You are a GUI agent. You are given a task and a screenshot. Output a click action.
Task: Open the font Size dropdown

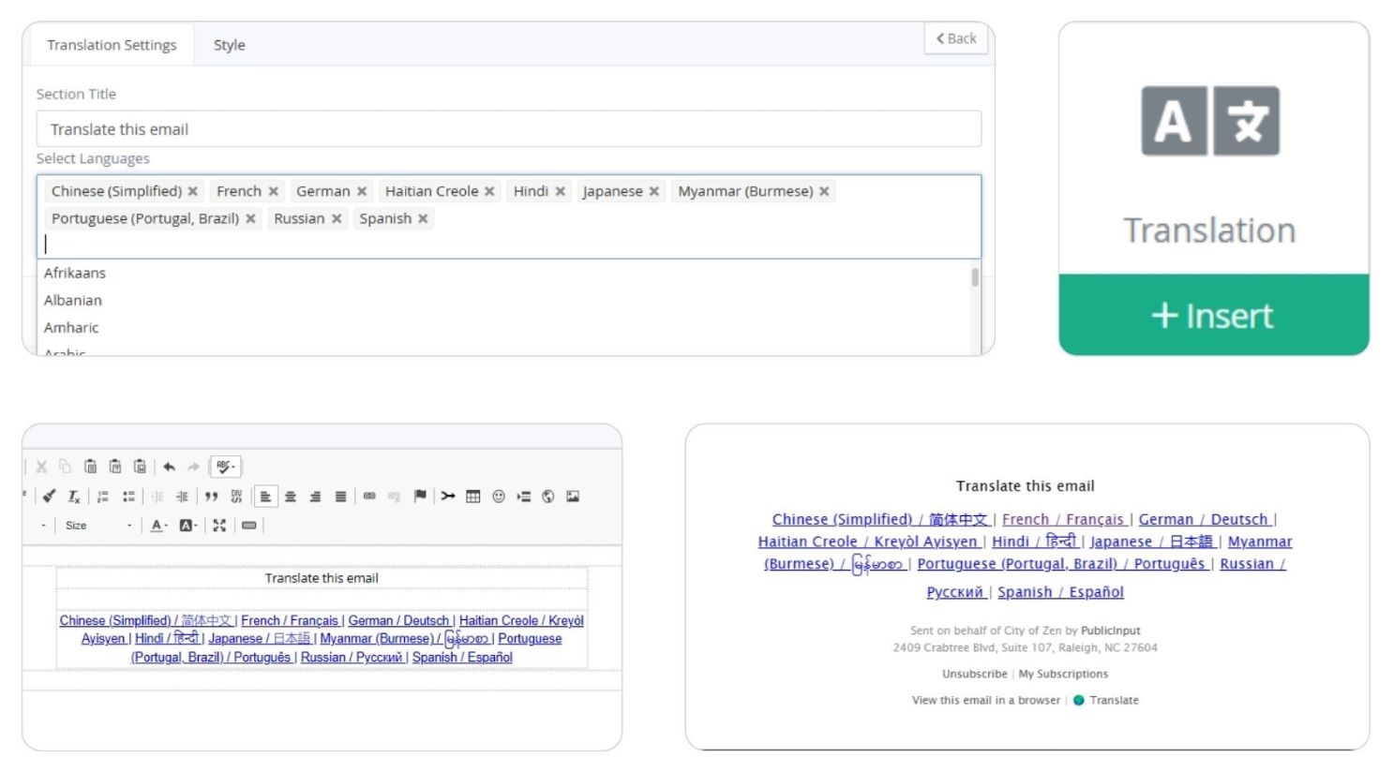[98, 526]
